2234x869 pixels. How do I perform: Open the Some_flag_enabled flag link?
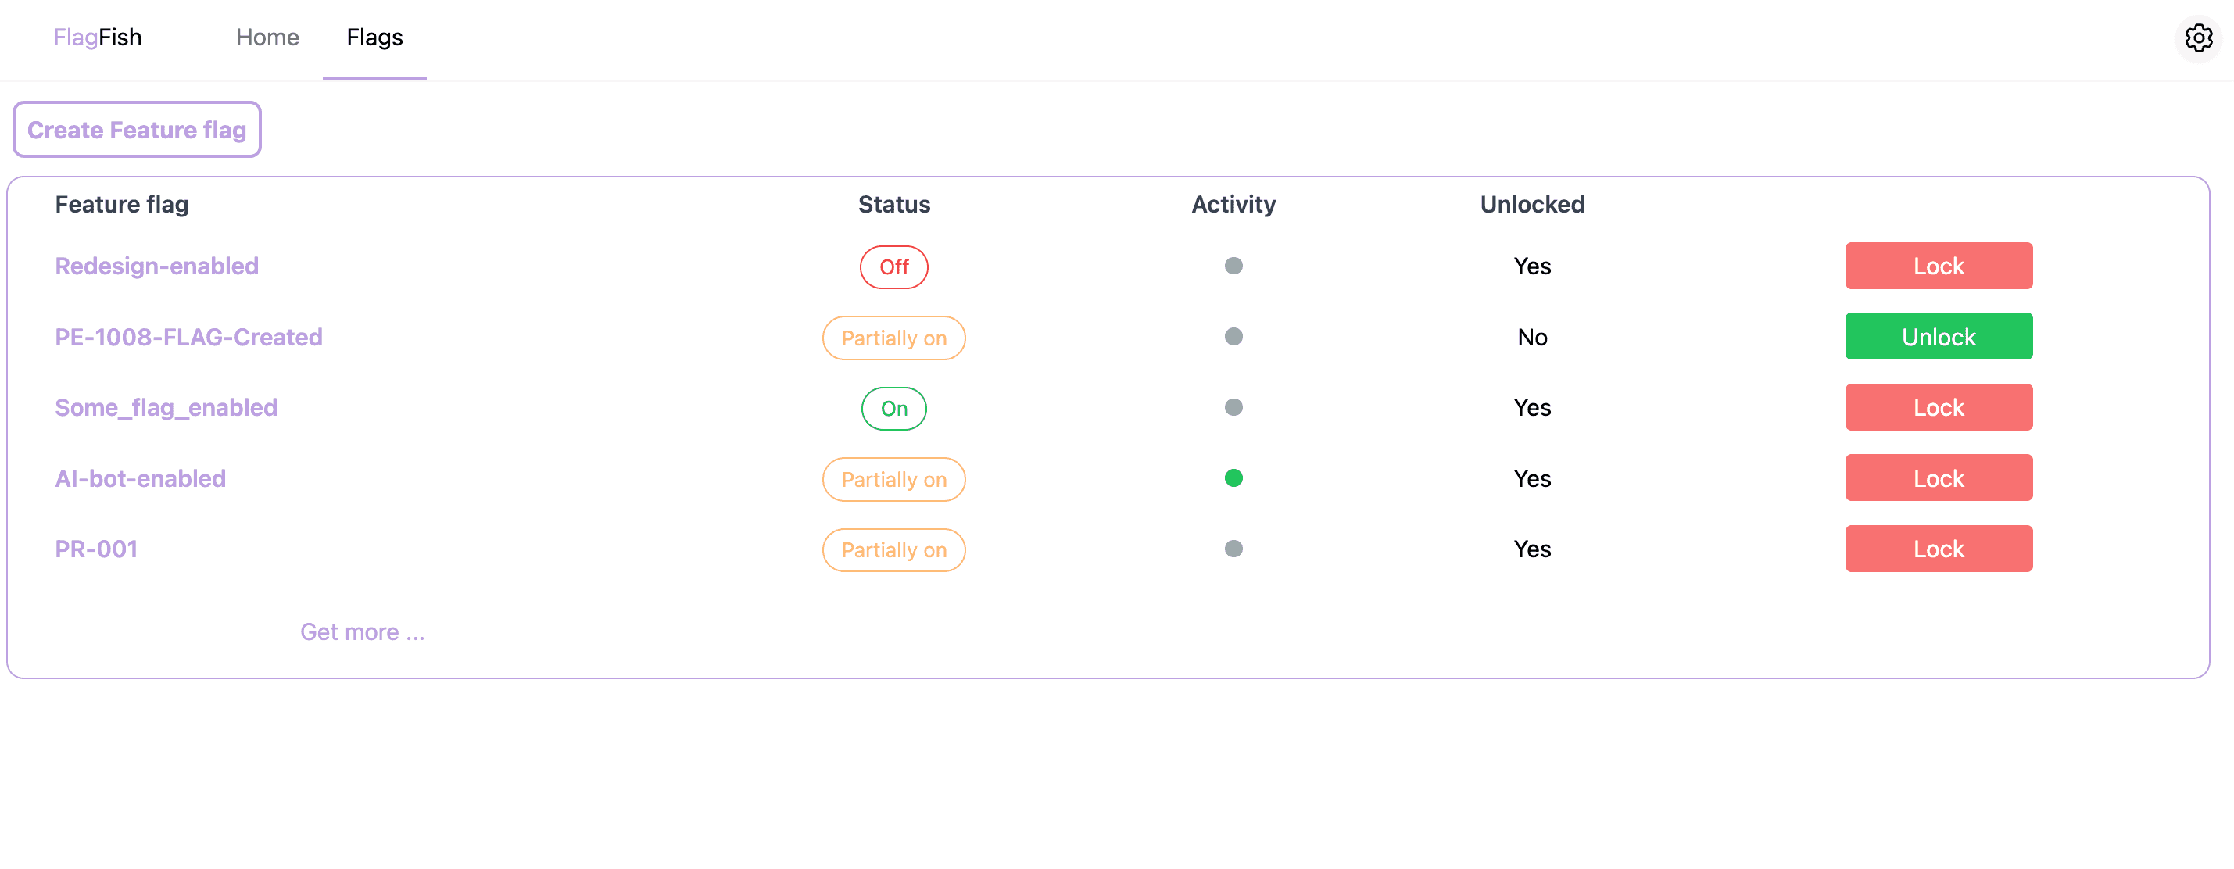[x=166, y=406]
